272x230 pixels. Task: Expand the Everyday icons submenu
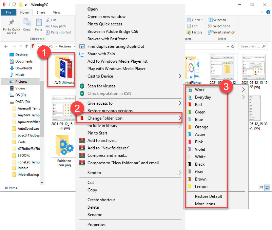tap(243, 97)
